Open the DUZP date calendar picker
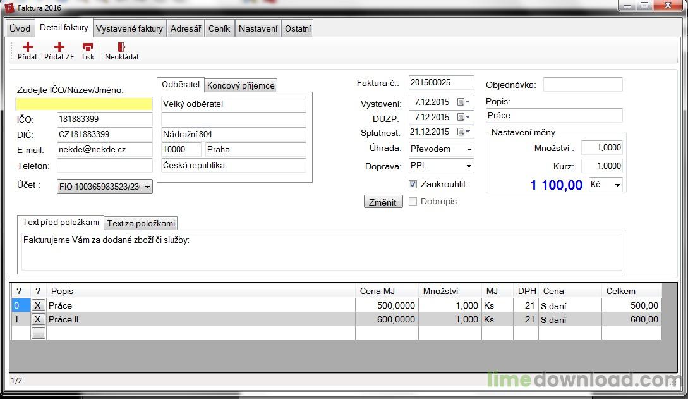Viewport: 688px width, 399px height. (464, 117)
